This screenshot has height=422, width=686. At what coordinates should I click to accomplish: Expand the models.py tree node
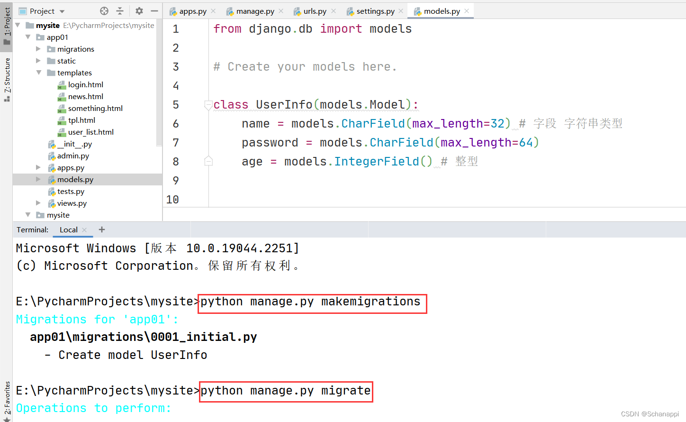click(x=38, y=179)
